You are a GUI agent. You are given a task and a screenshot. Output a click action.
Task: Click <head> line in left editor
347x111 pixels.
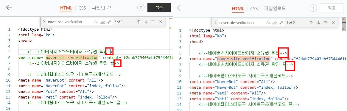coord(25,40)
